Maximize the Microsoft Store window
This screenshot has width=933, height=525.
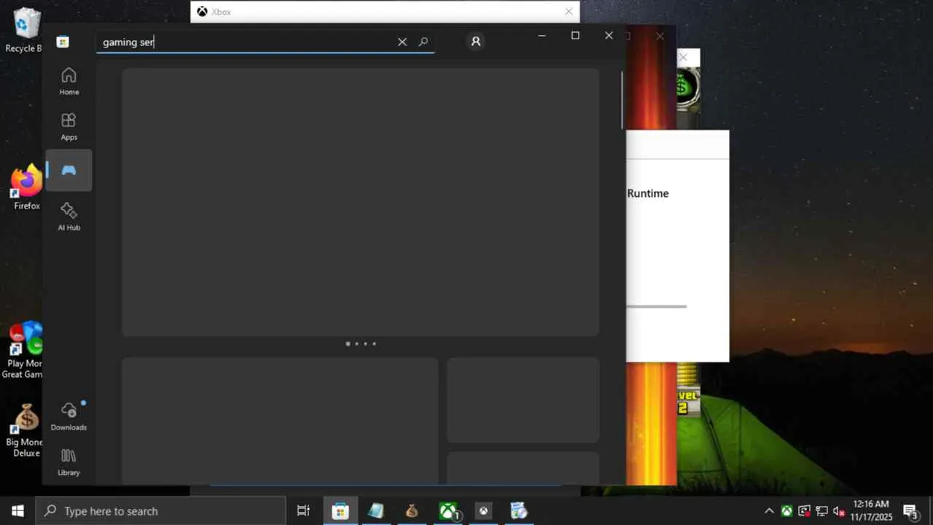click(575, 35)
